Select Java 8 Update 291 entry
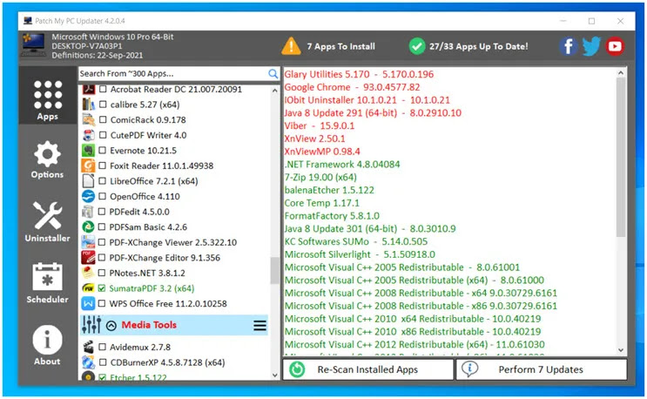647x399 pixels. tap(373, 112)
